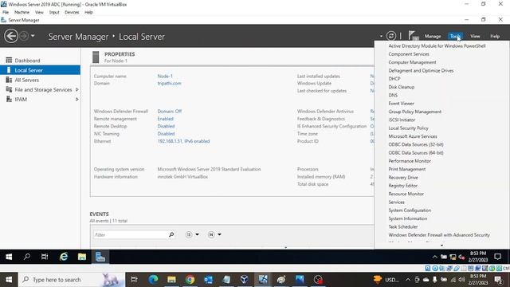510x287 pixels.
Task: Open guest Action Center notification icon
Action: click(x=497, y=257)
